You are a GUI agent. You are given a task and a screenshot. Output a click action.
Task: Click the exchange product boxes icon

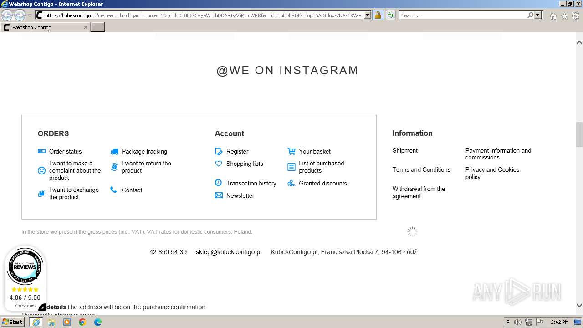point(41,194)
